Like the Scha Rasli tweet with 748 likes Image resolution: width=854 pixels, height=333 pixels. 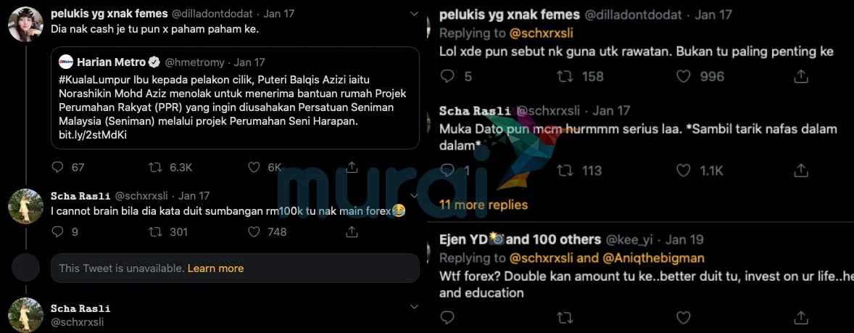(254, 232)
